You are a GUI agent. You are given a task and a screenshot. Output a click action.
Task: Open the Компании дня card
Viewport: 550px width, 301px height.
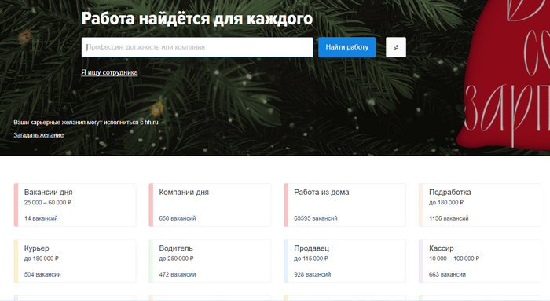210,205
